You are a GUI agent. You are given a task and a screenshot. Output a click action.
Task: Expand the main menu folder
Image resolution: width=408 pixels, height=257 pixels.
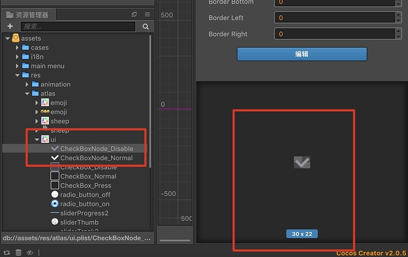(x=17, y=66)
